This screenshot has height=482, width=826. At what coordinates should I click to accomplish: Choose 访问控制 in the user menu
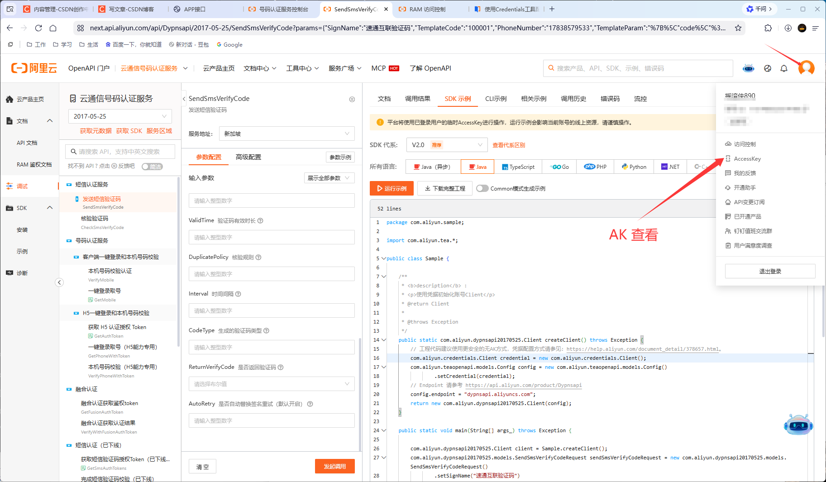[745, 144]
